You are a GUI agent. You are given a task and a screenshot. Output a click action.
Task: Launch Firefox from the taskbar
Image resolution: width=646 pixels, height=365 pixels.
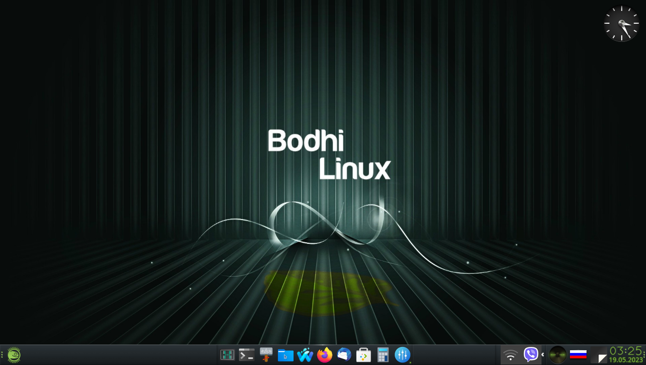coord(324,355)
